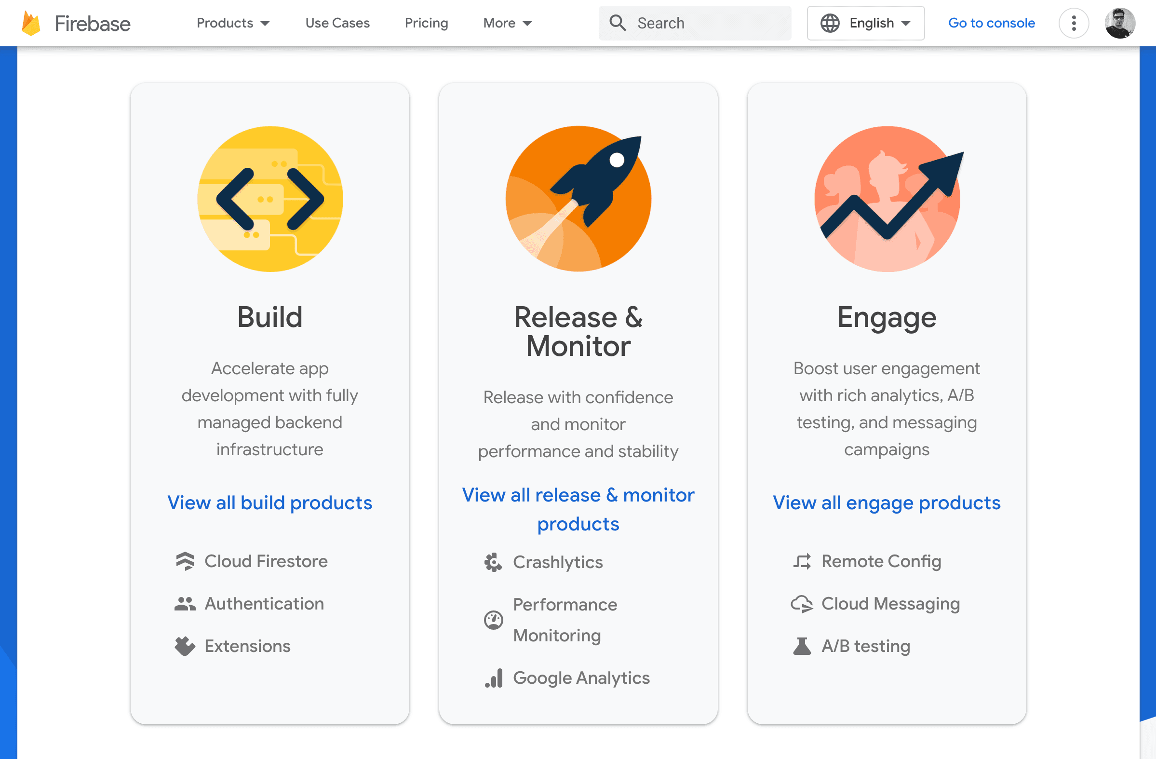This screenshot has width=1156, height=759.
Task: Click the Remote Config icon
Action: point(801,561)
